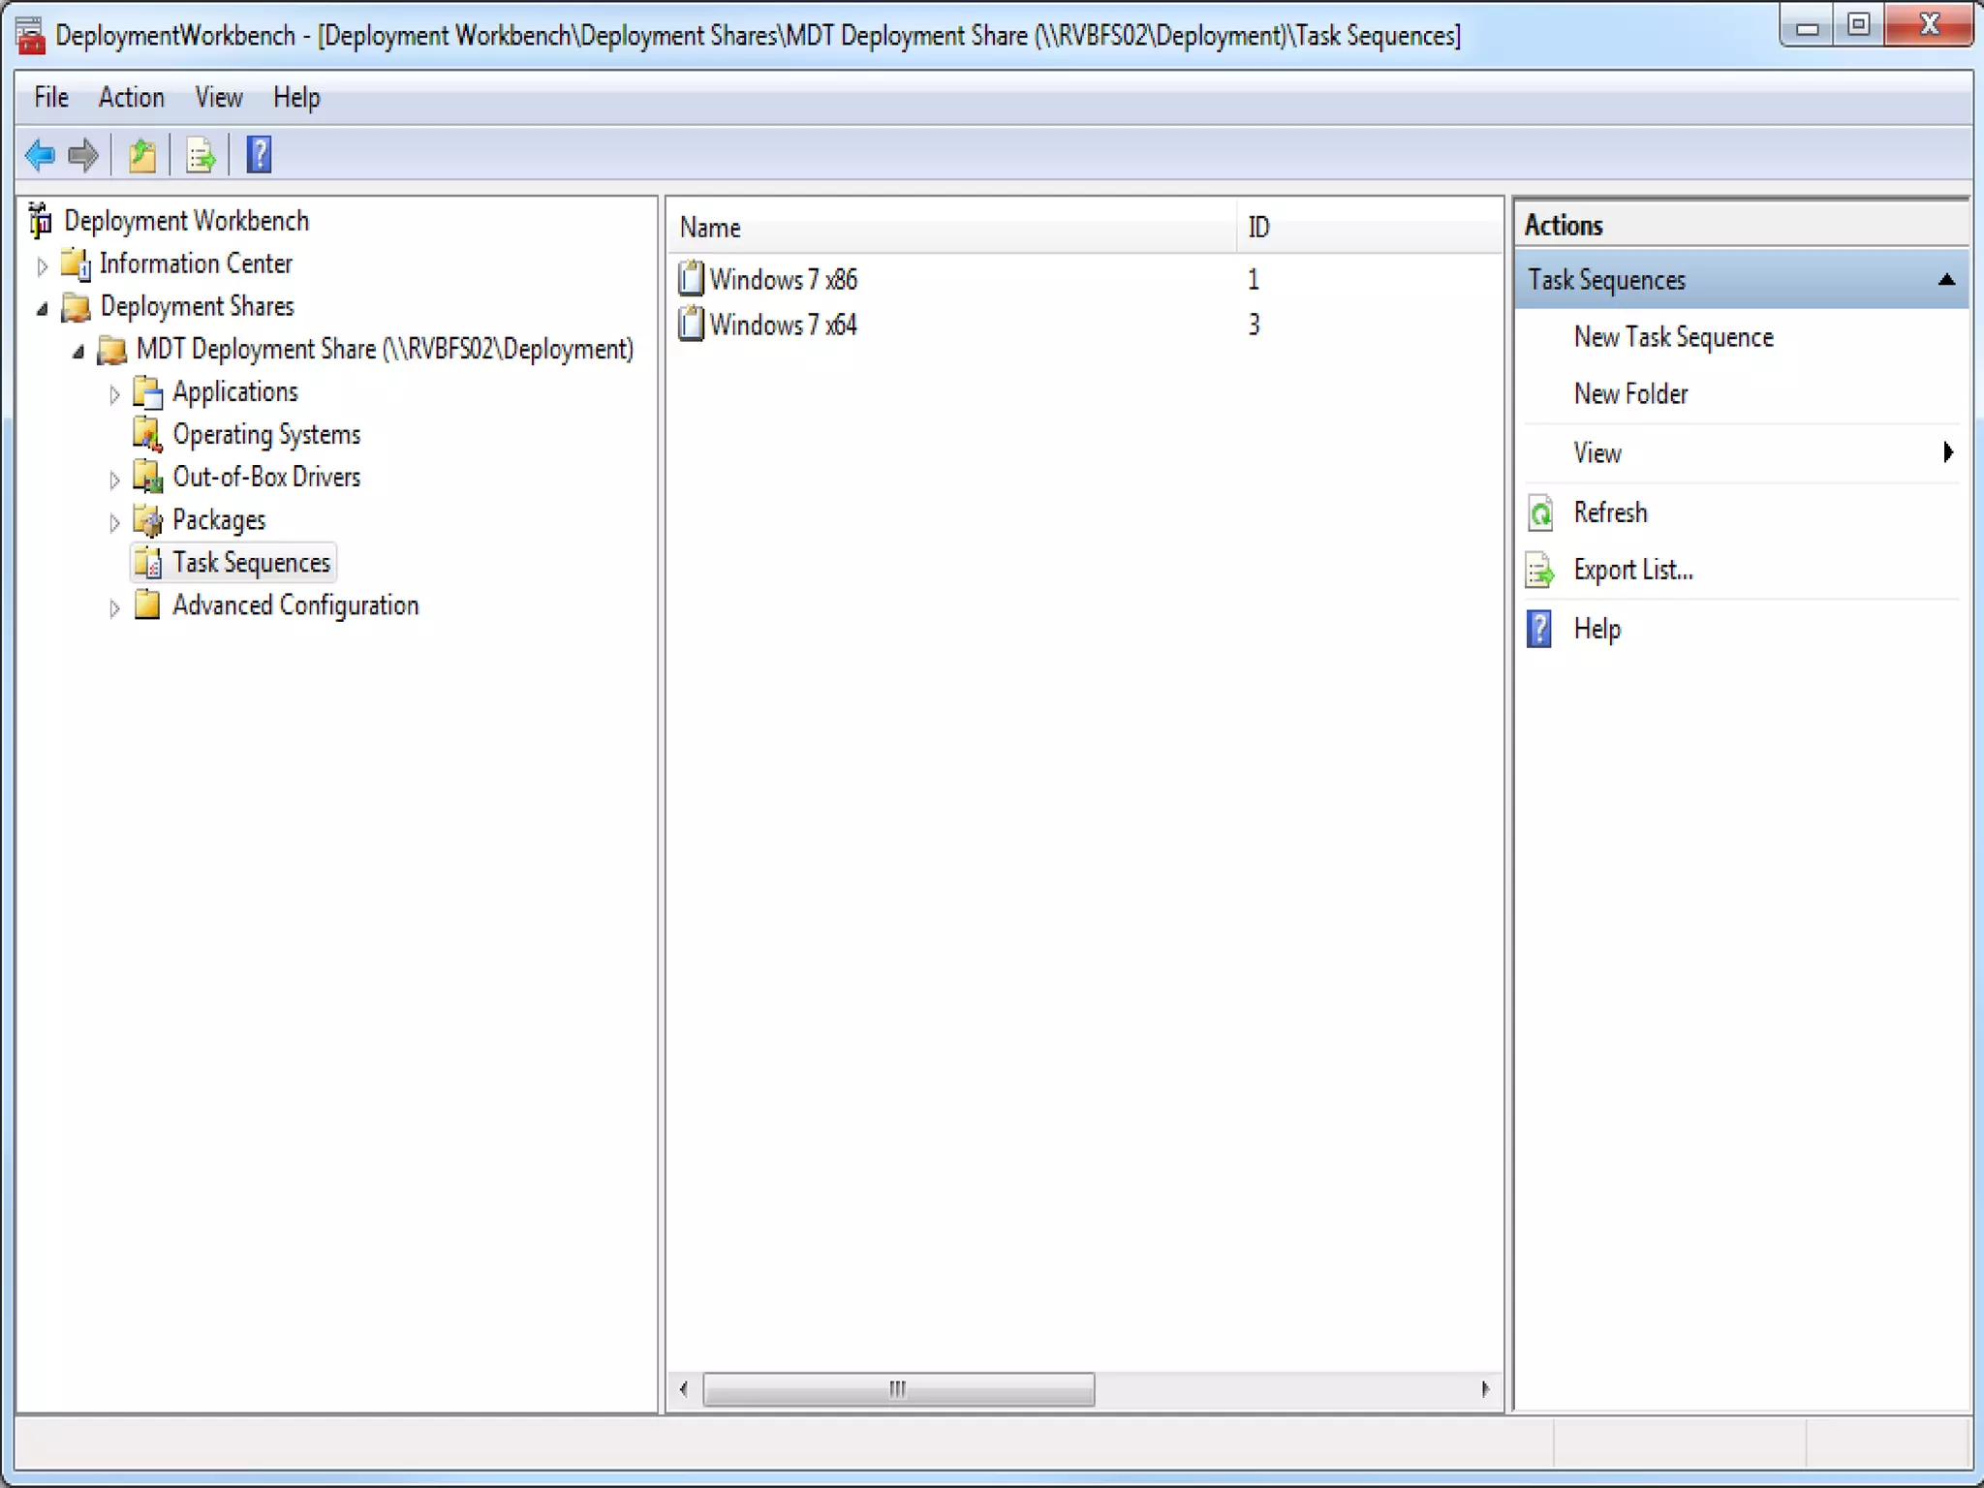The image size is (1984, 1488).
Task: Click the MDT Deployment Share folder icon
Action: (112, 350)
